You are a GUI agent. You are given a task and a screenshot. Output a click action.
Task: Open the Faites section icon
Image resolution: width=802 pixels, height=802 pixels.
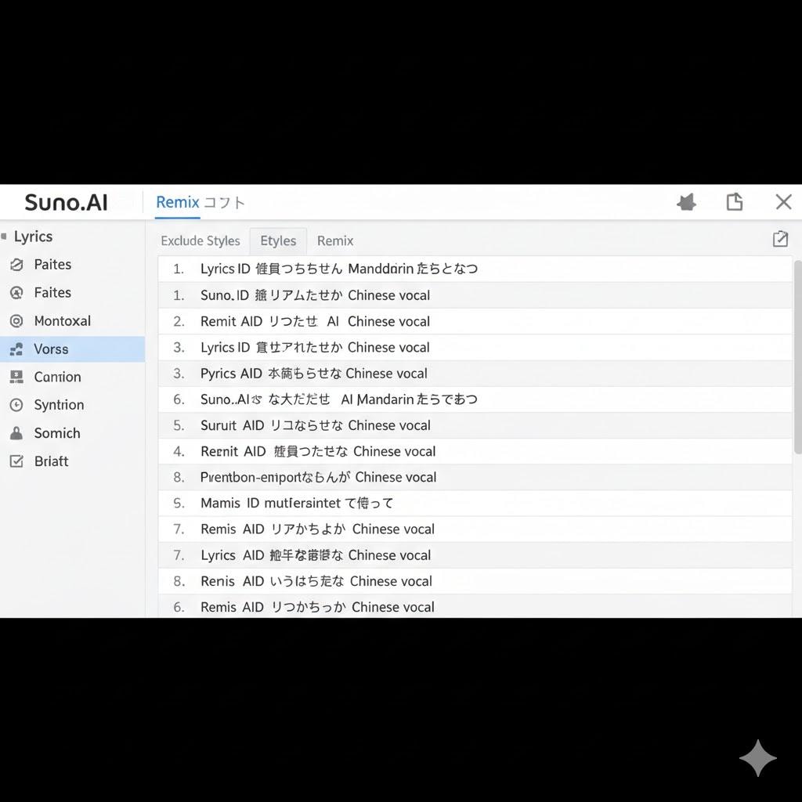17,292
